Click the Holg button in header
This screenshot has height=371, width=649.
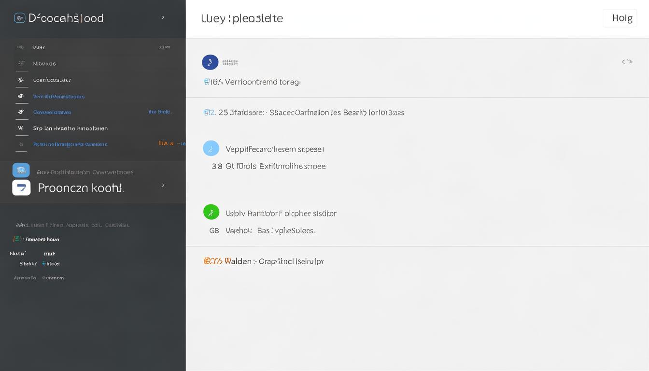click(620, 18)
